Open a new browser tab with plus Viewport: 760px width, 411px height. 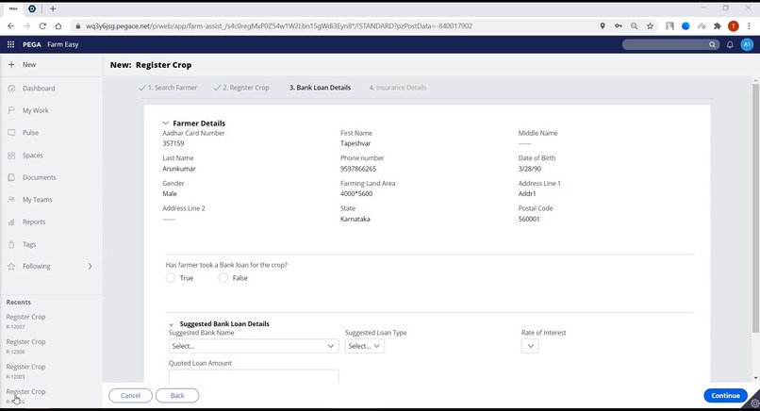tap(53, 8)
